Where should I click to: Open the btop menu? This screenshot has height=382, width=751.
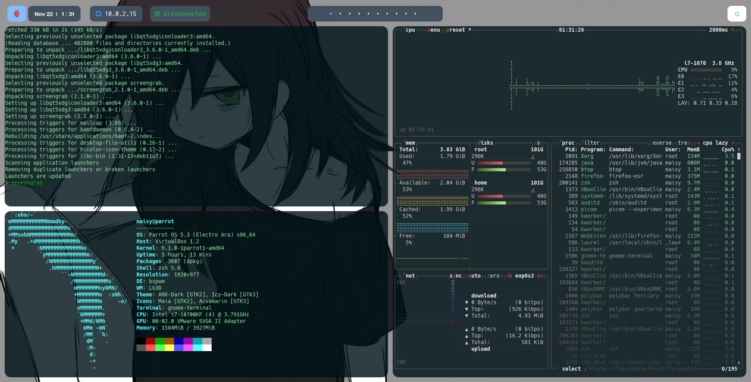[434, 30]
